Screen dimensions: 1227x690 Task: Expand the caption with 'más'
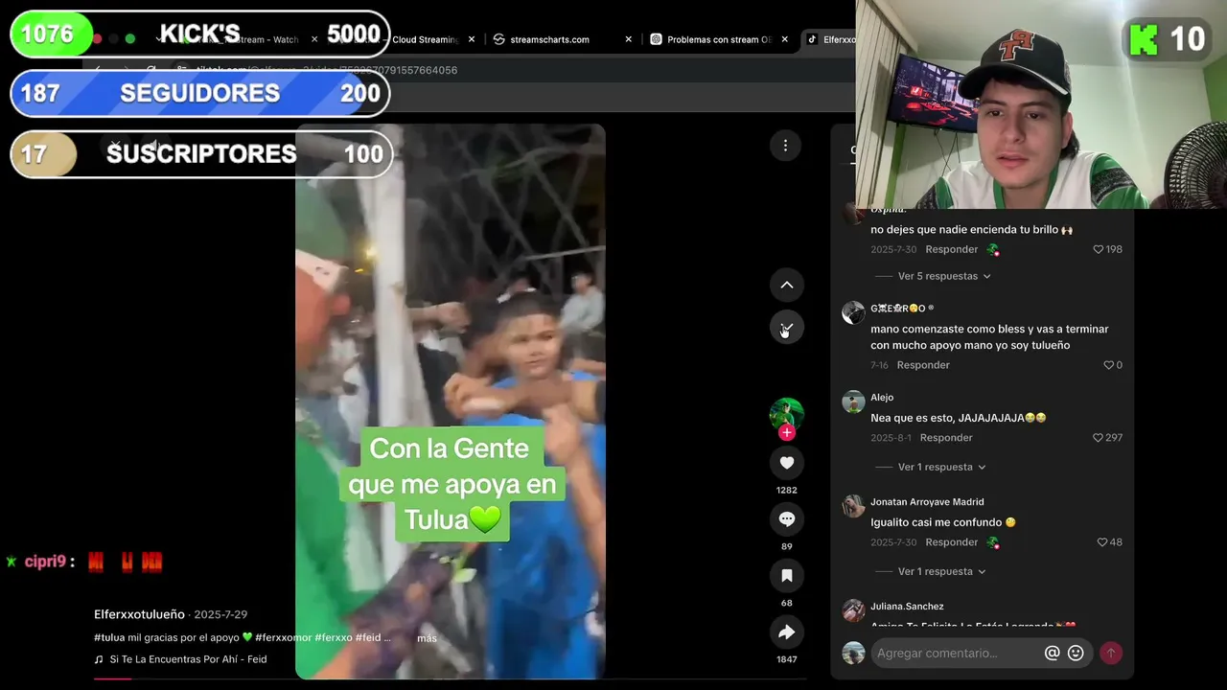coord(427,638)
